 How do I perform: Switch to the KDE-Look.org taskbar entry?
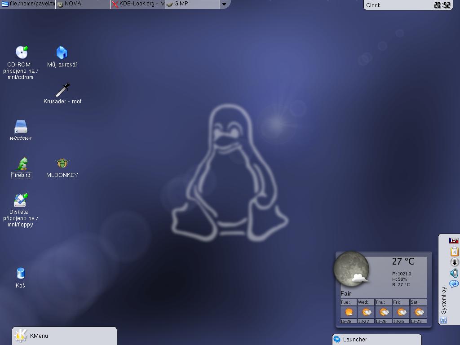pos(137,4)
